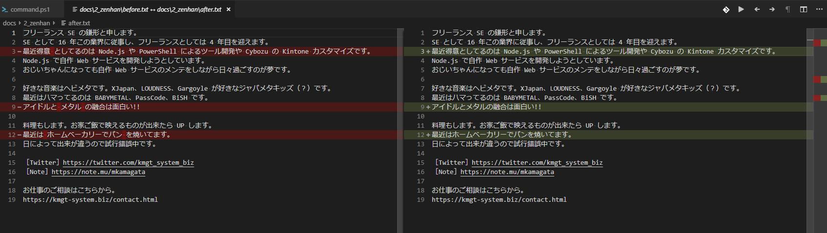
Task: Open the note.mu URL in left pane
Action: click(x=98, y=172)
